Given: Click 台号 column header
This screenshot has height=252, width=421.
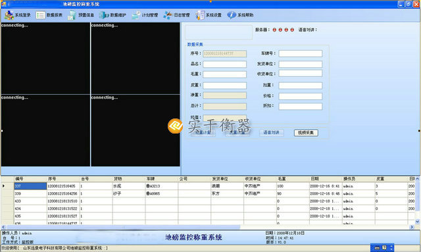Looking at the screenshot, I should coord(96,179).
